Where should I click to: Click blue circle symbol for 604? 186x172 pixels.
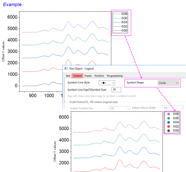(168, 123)
